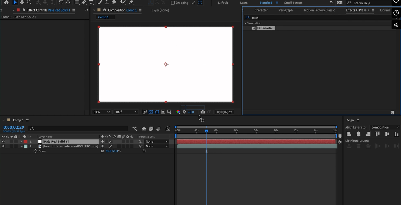
Task: Open Align Layers to Composition dropdown
Action: click(385, 127)
